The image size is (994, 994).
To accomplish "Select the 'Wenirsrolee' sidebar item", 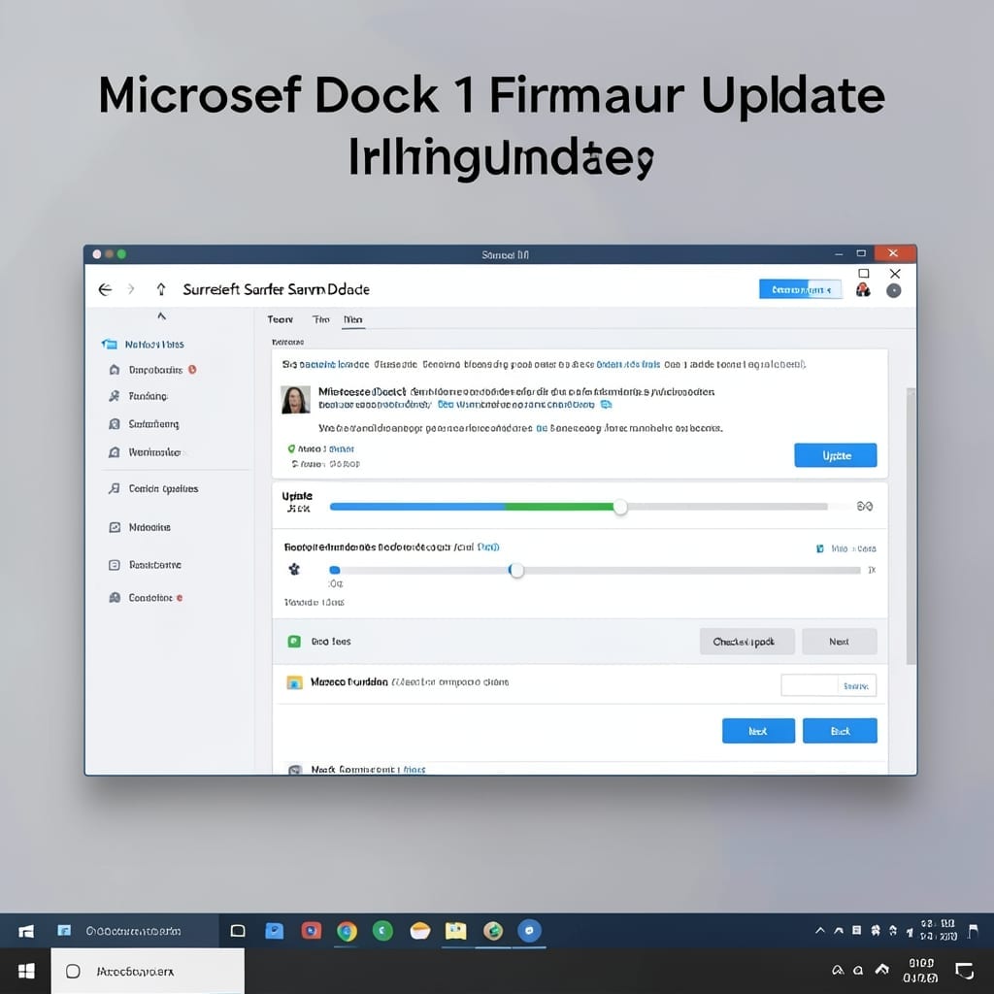I will [x=148, y=452].
